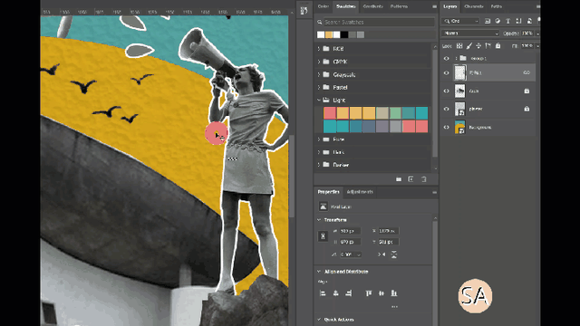Click the align top edges icon

point(369,293)
